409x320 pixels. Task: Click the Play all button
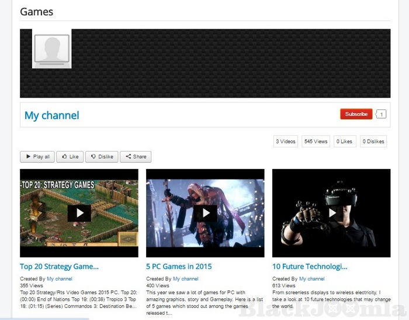(37, 157)
